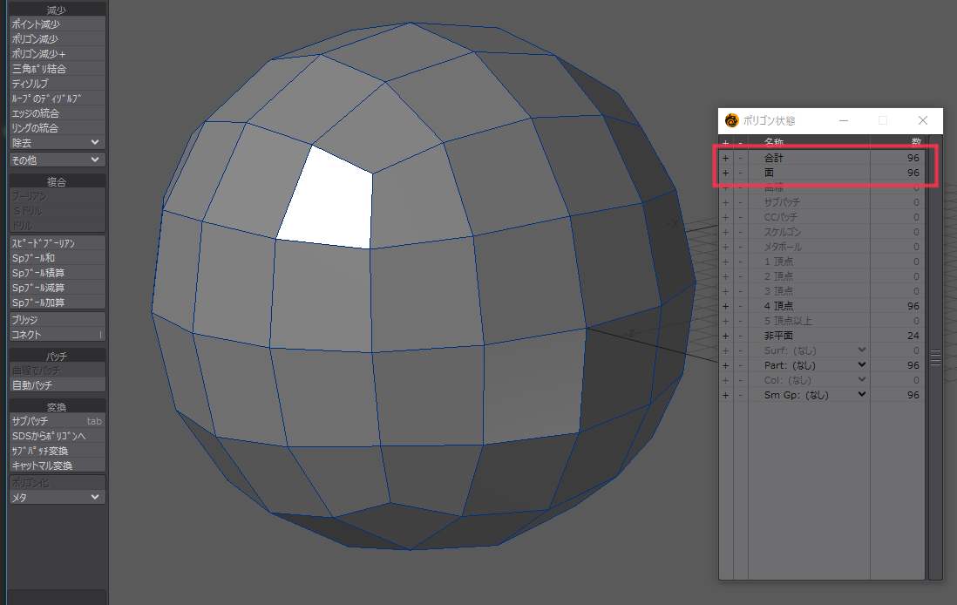Run the 自動パッチ command

(x=57, y=384)
